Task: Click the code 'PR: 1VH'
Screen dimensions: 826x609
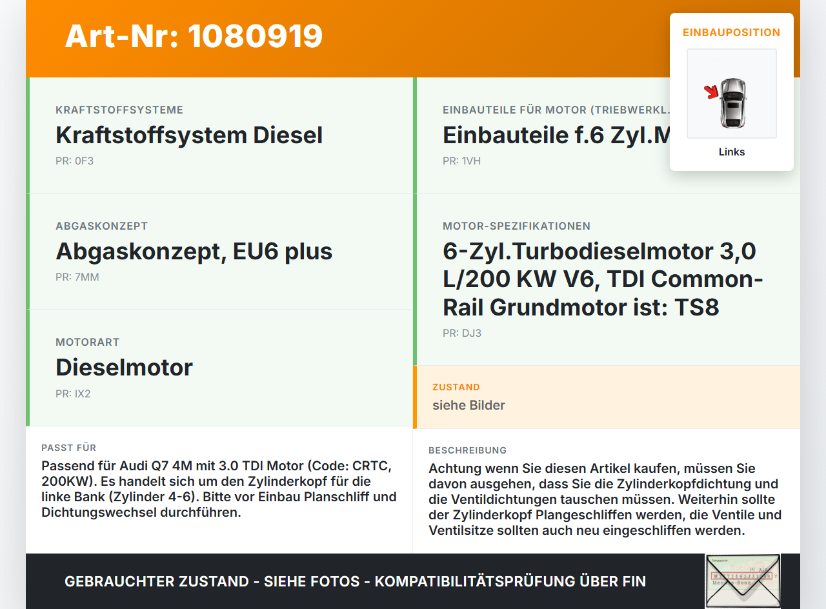Action: point(461,161)
